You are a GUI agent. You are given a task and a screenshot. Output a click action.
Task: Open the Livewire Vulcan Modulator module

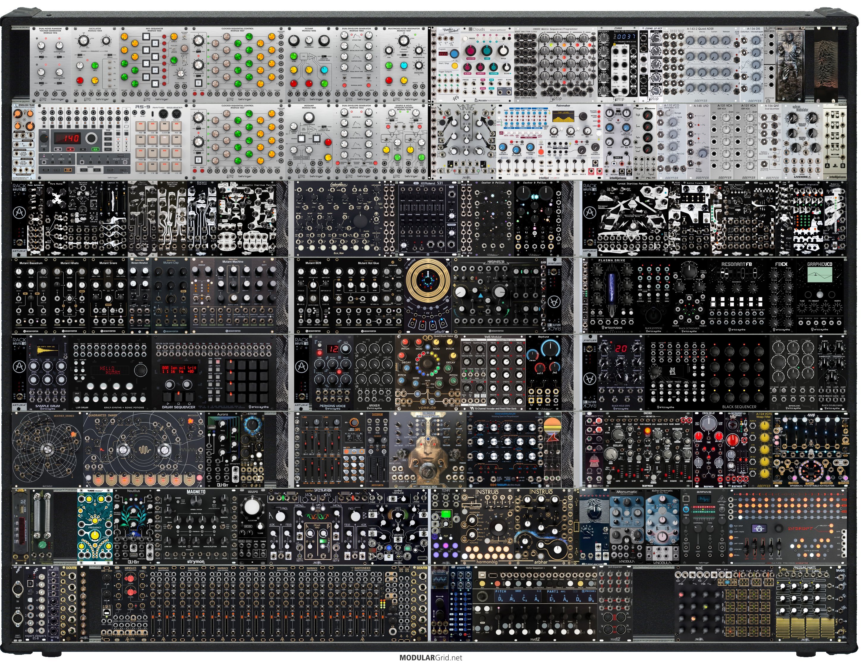click(803, 142)
